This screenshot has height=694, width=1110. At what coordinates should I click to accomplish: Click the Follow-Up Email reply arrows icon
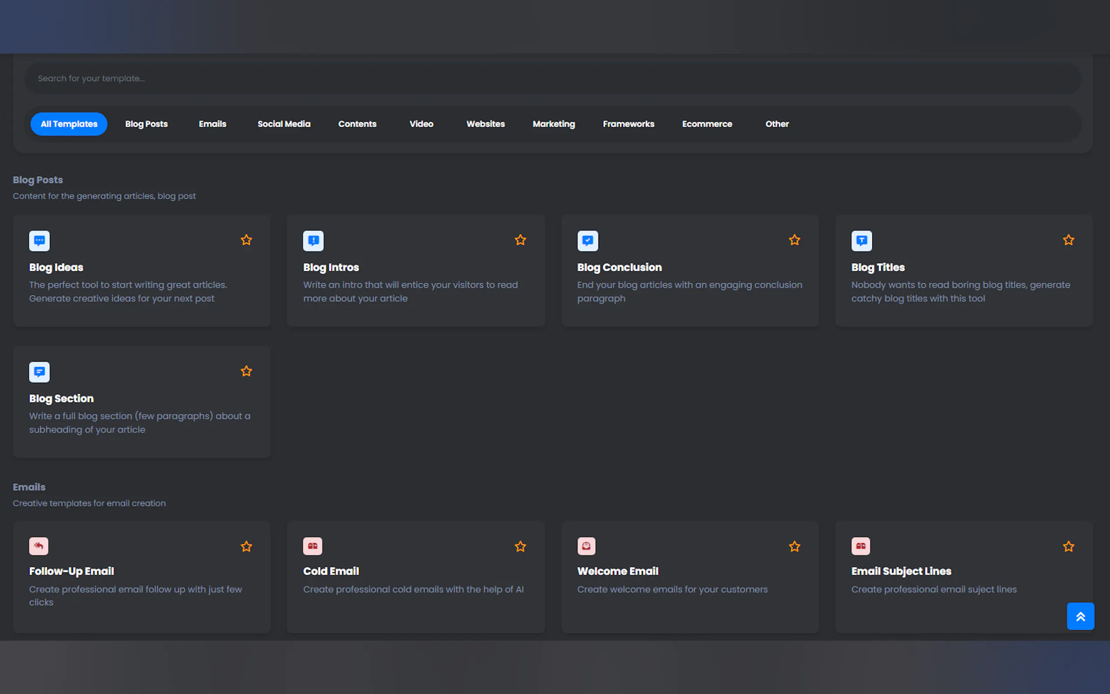(x=38, y=546)
